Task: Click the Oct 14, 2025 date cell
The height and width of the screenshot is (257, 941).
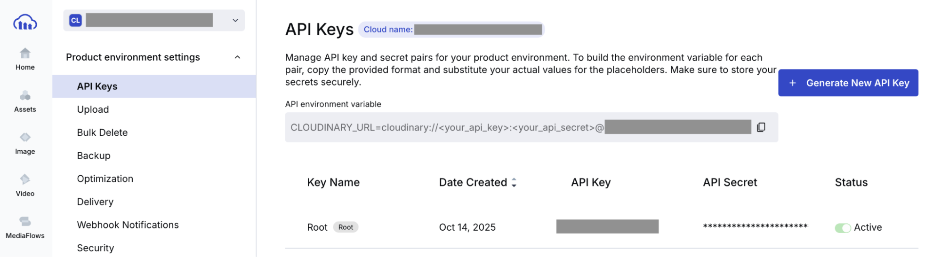Action: pyautogui.click(x=467, y=227)
